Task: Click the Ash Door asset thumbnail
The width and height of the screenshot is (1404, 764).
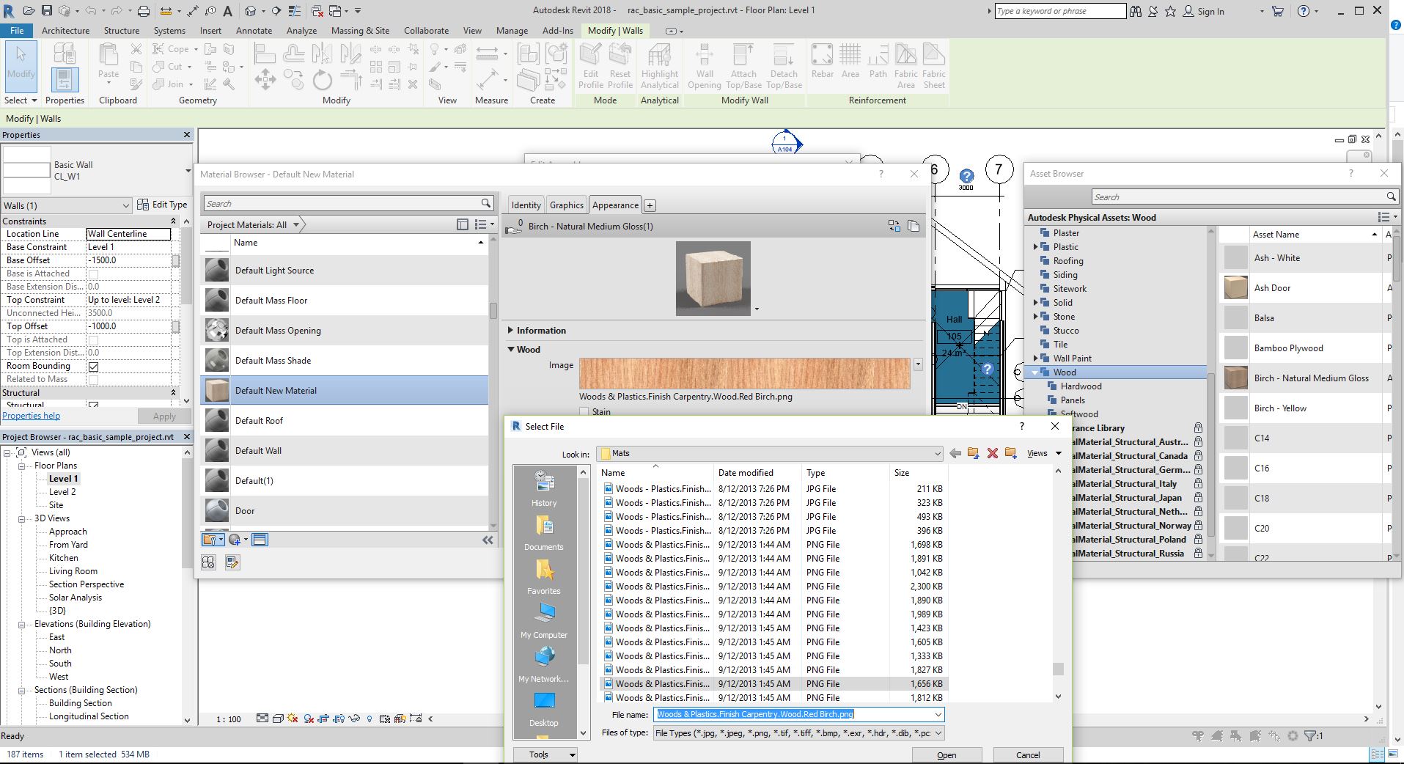Action: pos(1236,288)
